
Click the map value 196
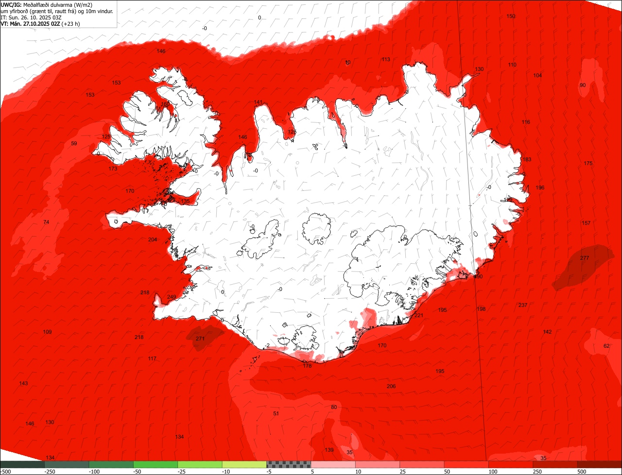[x=540, y=187]
